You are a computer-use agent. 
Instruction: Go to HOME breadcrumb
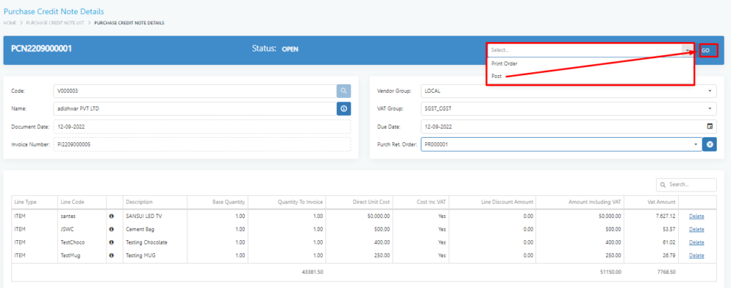point(10,22)
